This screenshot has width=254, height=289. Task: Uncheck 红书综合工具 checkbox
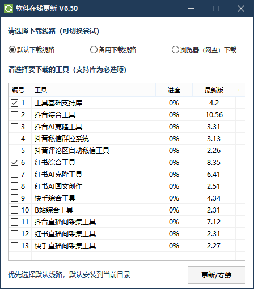pyautogui.click(x=15, y=163)
